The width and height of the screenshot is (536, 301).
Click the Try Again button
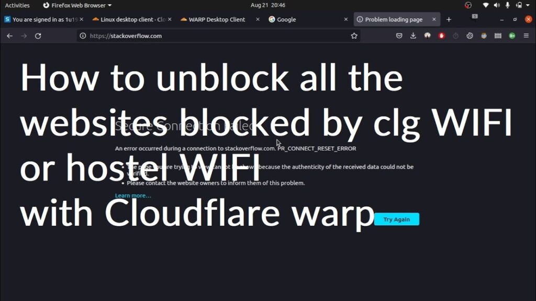click(397, 219)
